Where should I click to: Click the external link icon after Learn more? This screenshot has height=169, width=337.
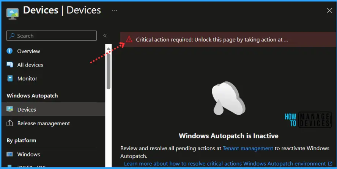tap(330, 164)
